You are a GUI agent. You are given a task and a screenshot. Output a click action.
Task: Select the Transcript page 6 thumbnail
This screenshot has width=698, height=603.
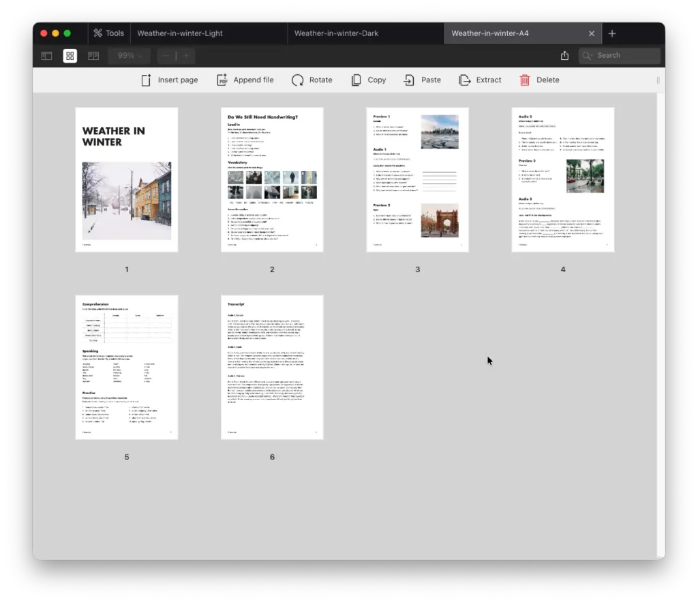tap(272, 367)
